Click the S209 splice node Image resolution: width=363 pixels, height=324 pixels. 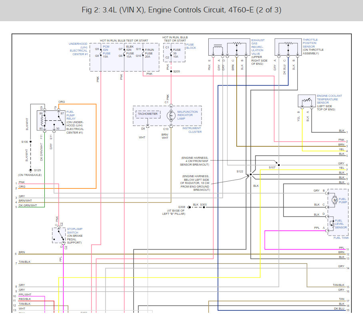pyautogui.click(x=171, y=72)
